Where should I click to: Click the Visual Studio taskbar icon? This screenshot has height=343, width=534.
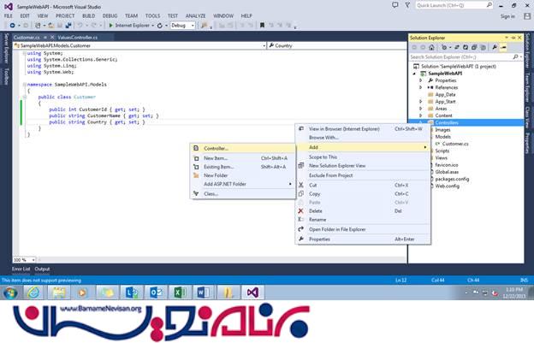pos(252,293)
